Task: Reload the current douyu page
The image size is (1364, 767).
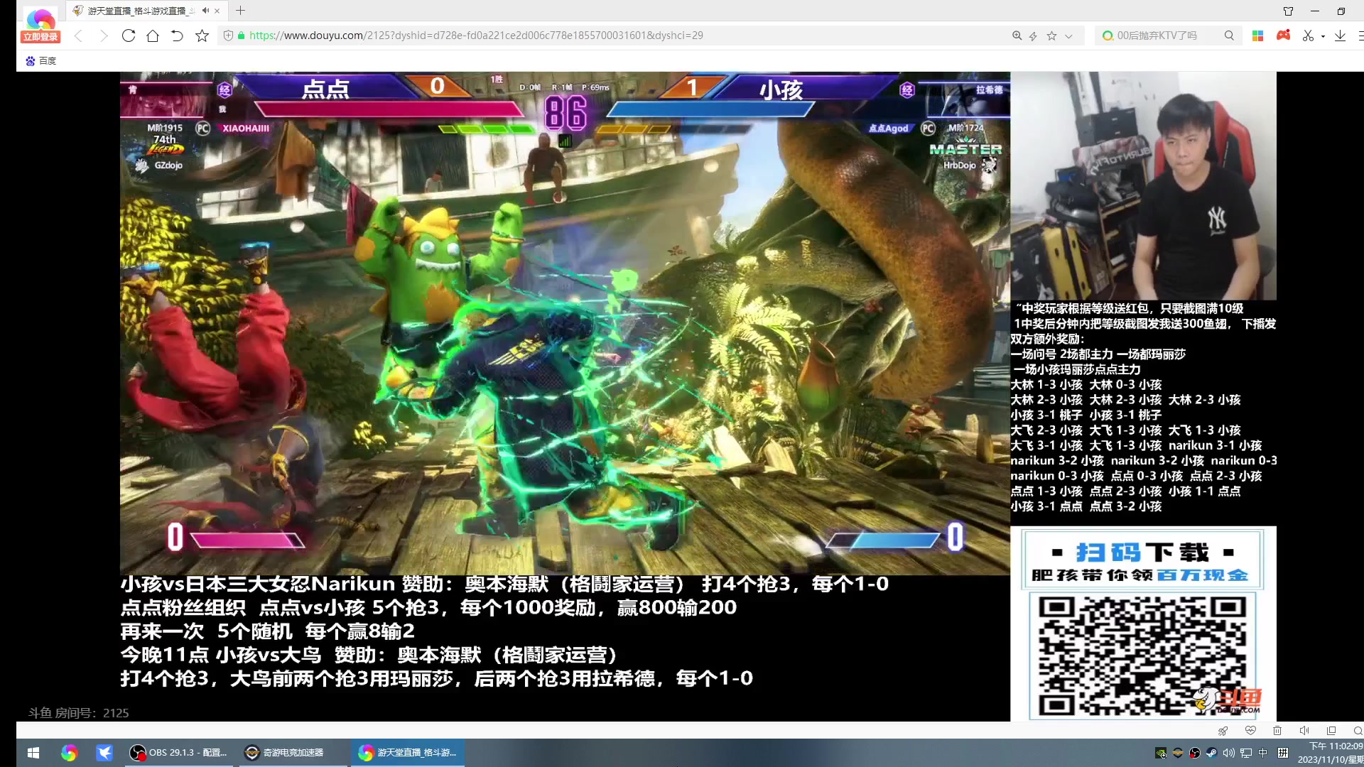Action: (128, 36)
